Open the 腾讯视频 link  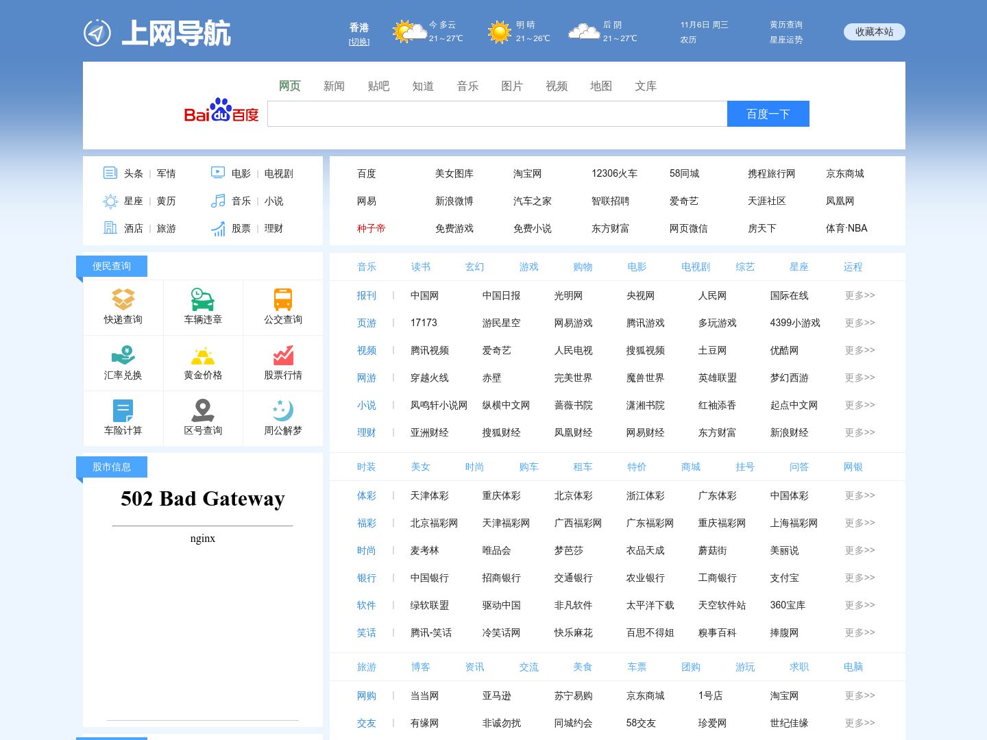(x=430, y=350)
